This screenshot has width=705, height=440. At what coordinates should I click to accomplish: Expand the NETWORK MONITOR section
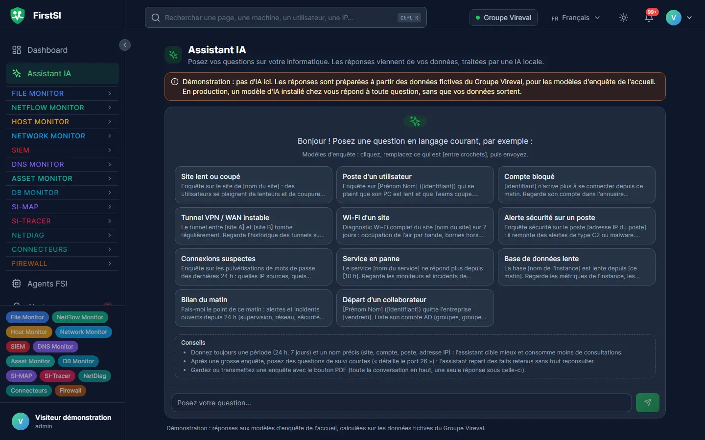[62, 136]
